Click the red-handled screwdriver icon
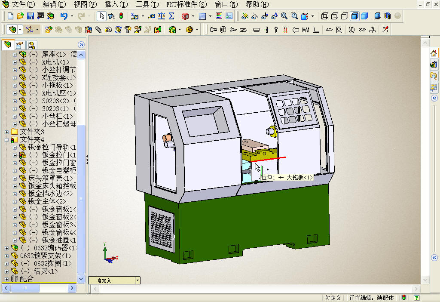Image resolution: width=440 pixels, height=302 pixels. tap(385, 29)
